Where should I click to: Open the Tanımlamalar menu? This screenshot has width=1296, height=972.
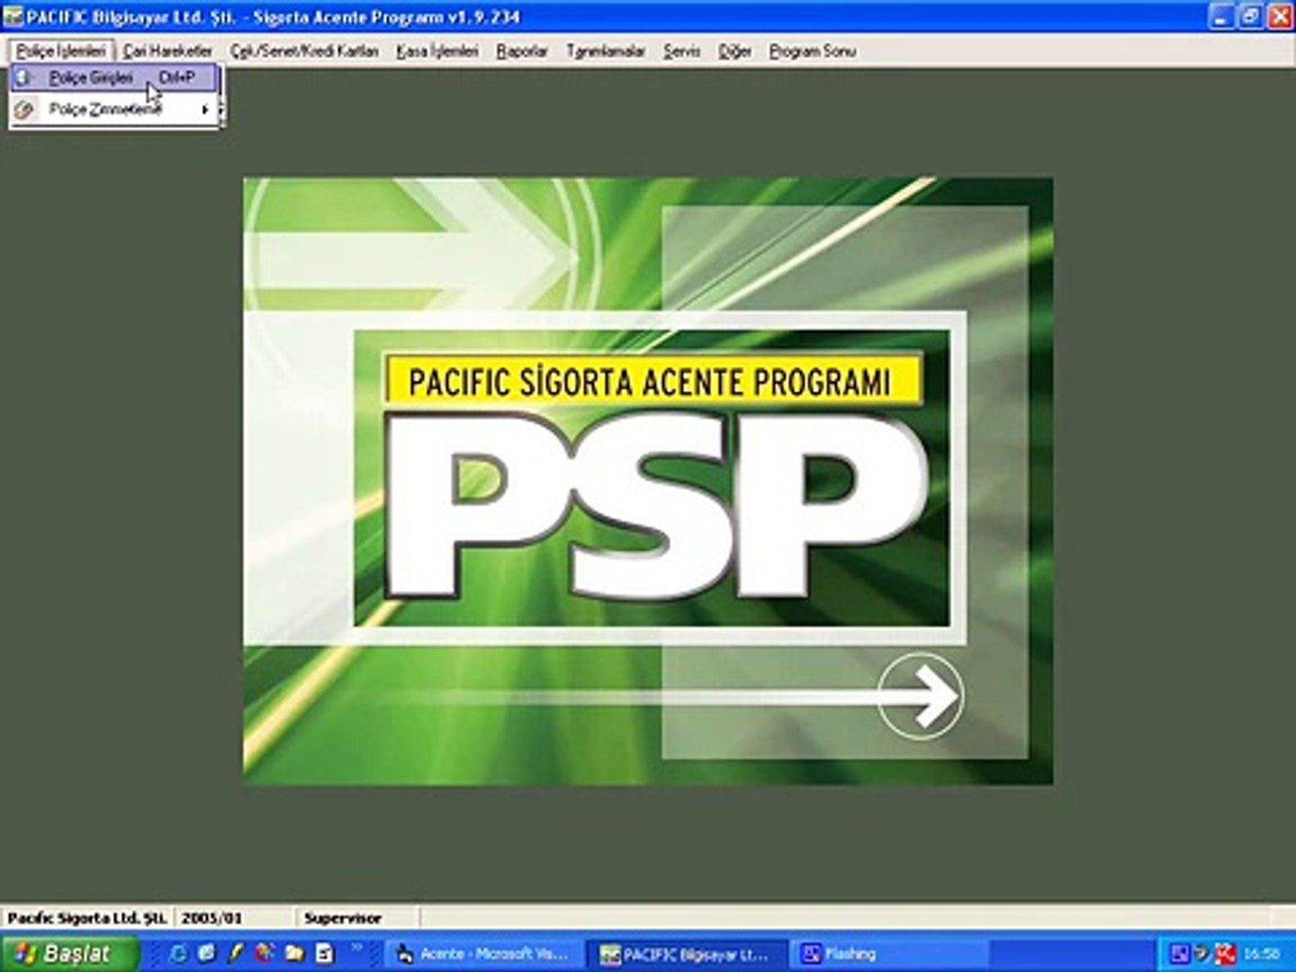606,51
